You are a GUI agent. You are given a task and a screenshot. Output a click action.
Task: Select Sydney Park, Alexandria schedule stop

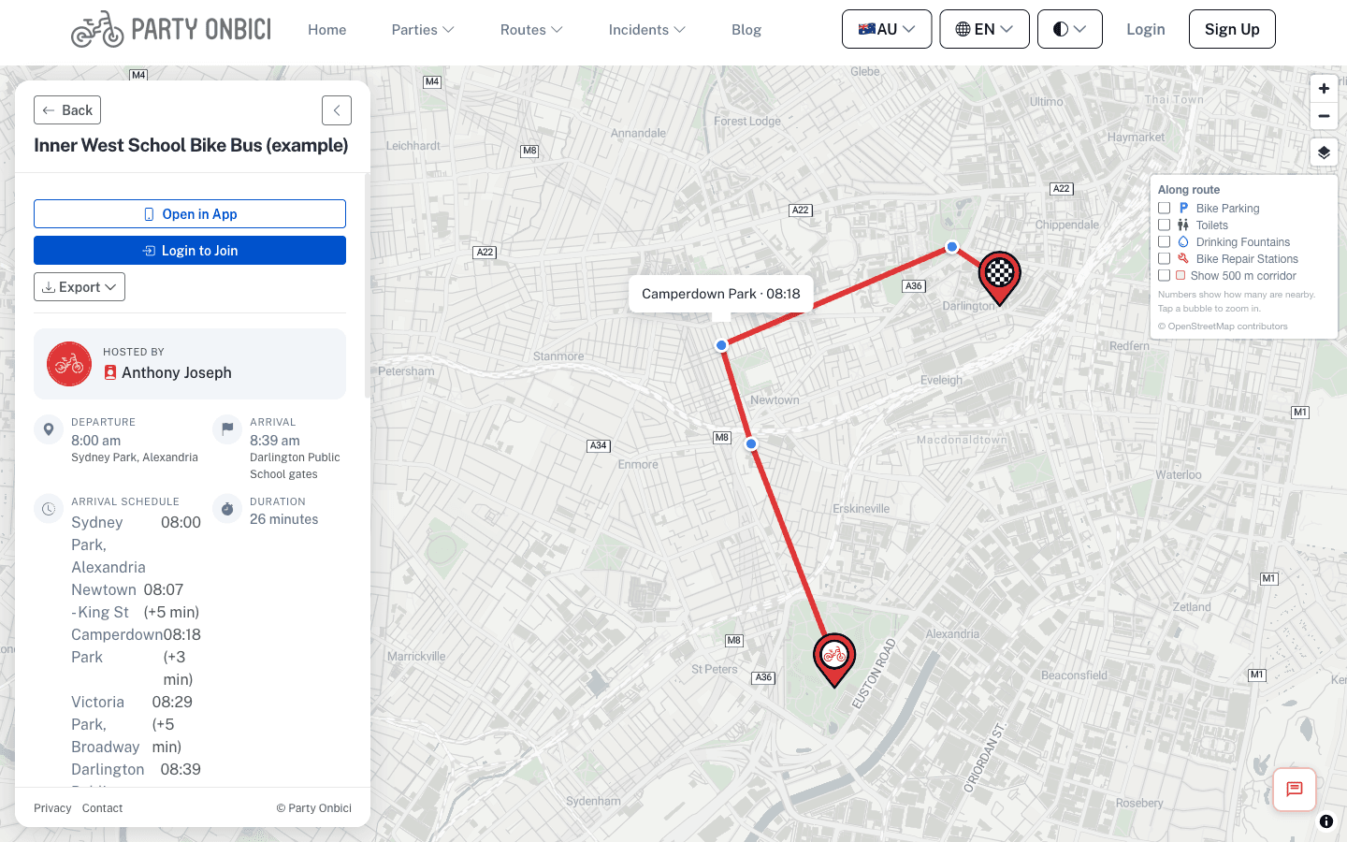136,544
